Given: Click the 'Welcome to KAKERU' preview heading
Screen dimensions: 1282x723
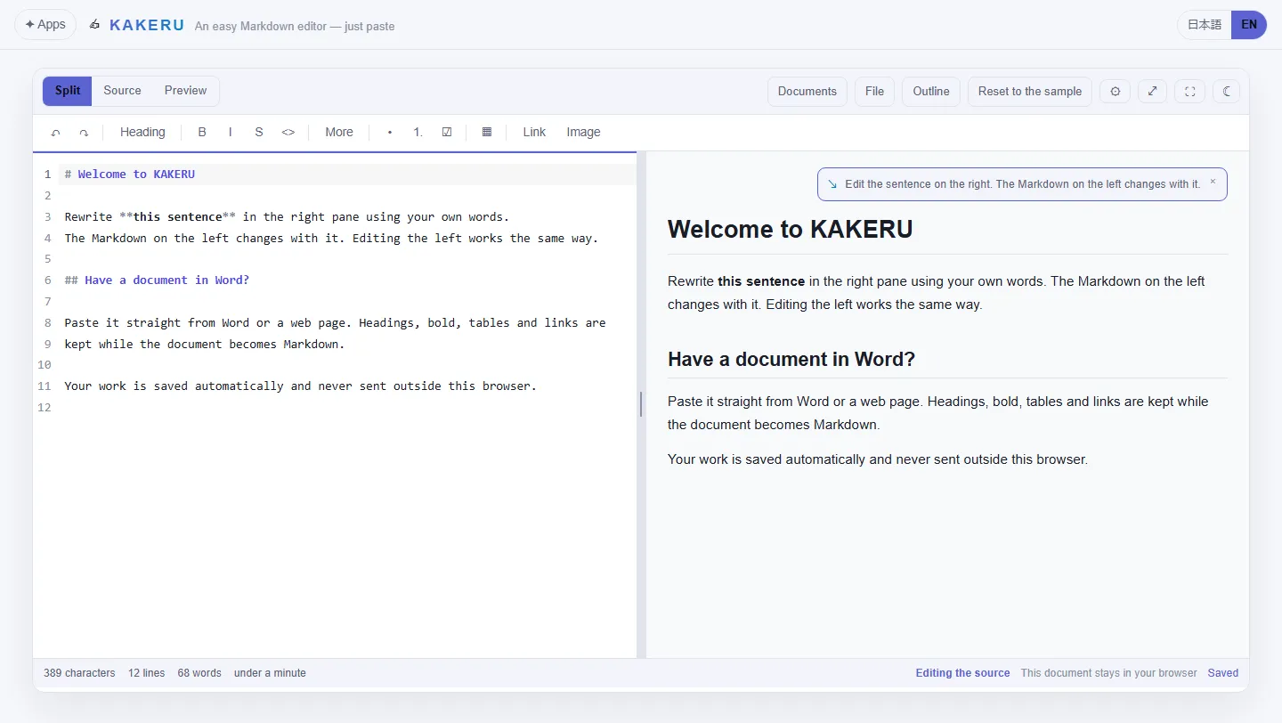Looking at the screenshot, I should (791, 230).
